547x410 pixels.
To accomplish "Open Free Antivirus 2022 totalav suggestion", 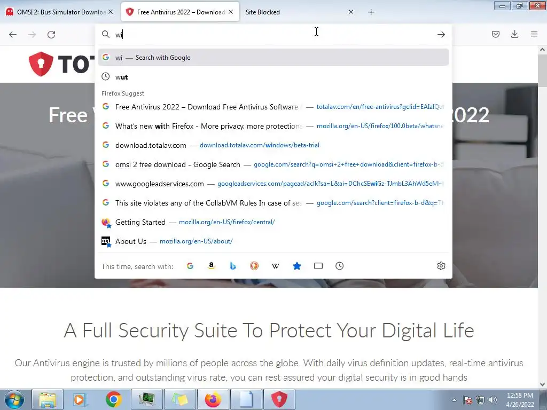I will [x=273, y=107].
